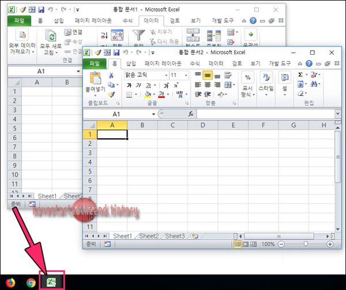Click zoom out minus button in status bar

(x=281, y=244)
